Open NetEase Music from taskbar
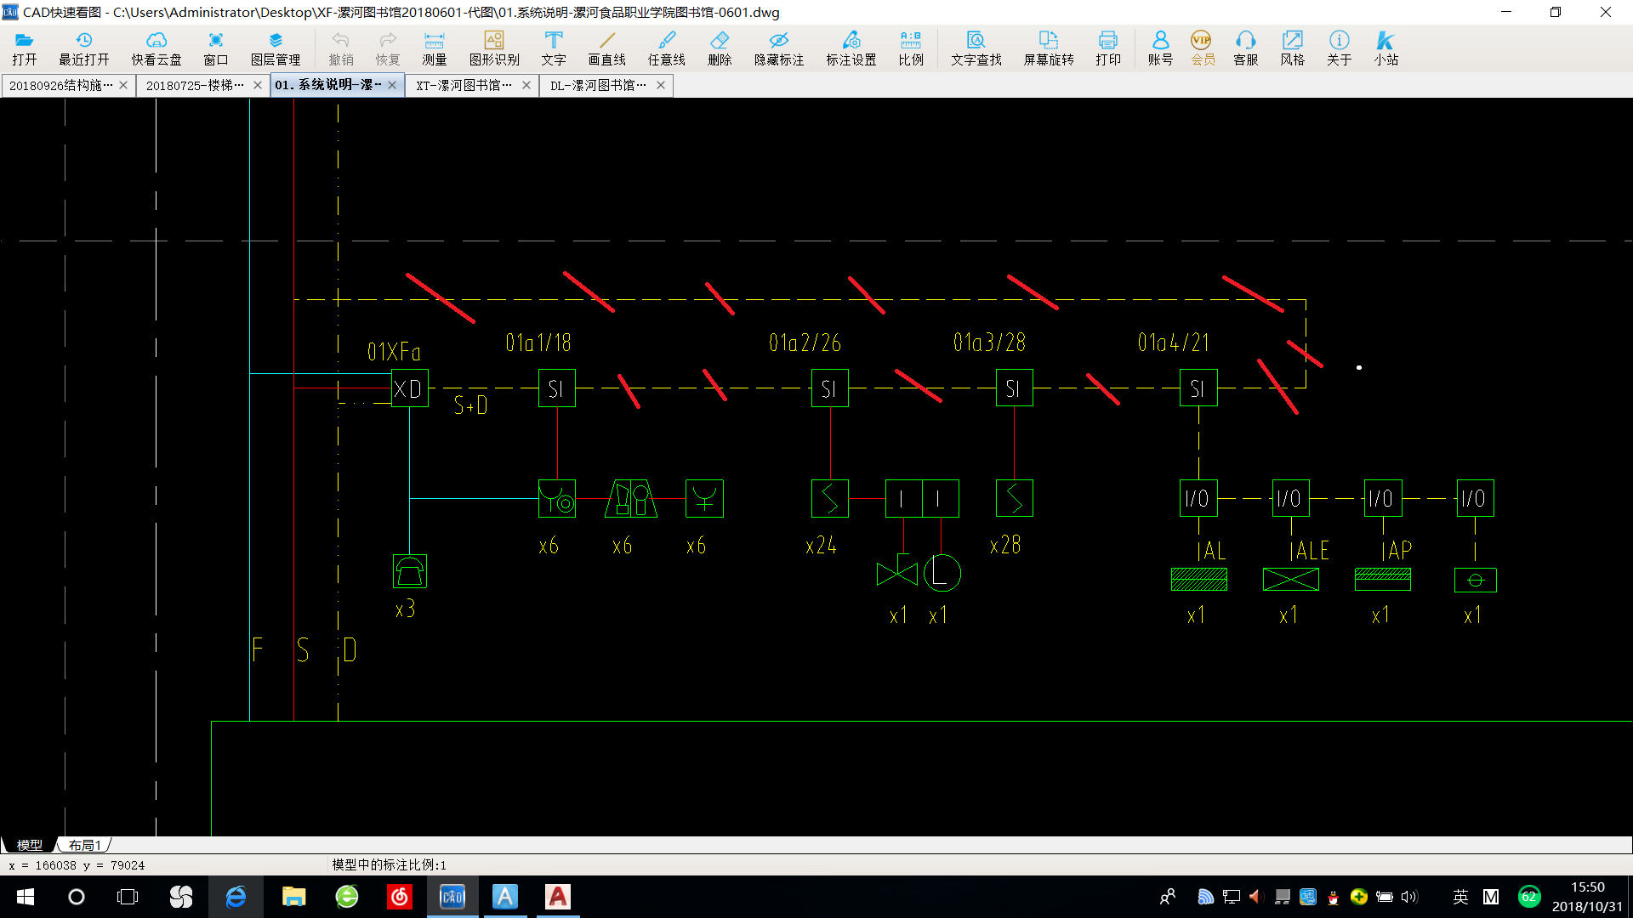Viewport: 1633px width, 918px height. tap(400, 897)
